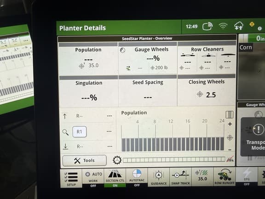
Task: Click the section bar disabled sensor icon
Action: (230, 159)
